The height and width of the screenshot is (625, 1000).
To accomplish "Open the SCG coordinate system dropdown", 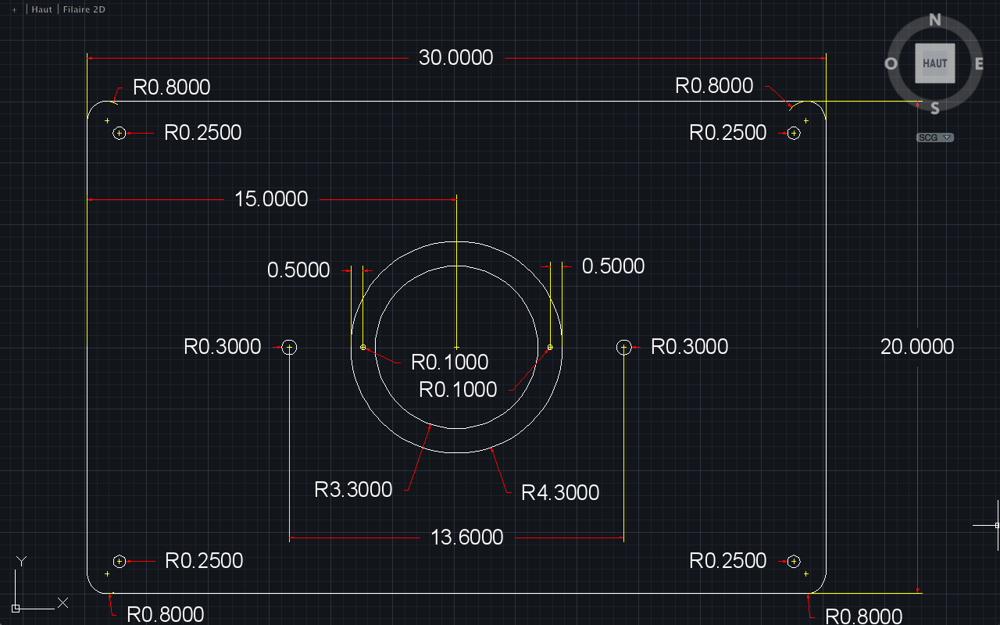I will [934, 137].
